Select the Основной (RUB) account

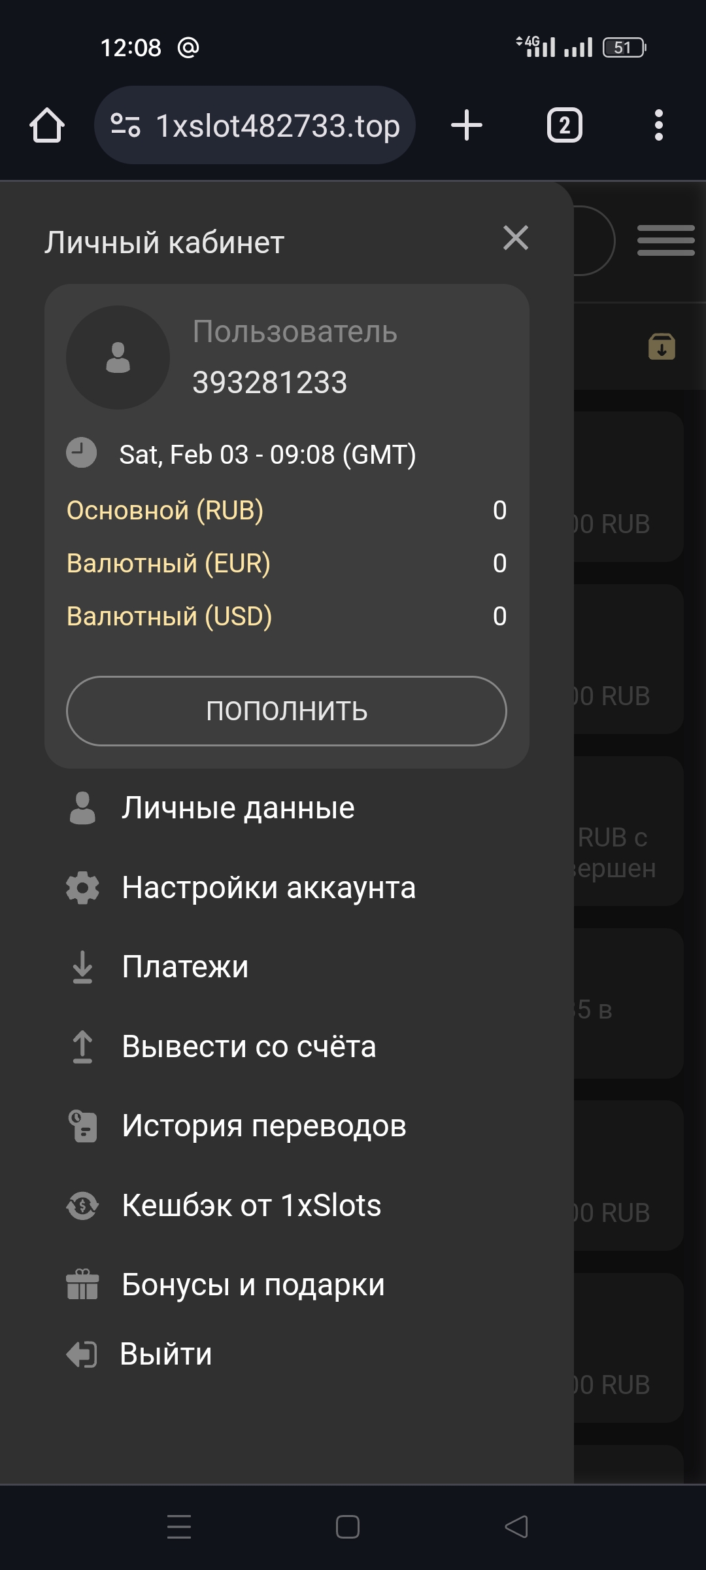coord(165,510)
